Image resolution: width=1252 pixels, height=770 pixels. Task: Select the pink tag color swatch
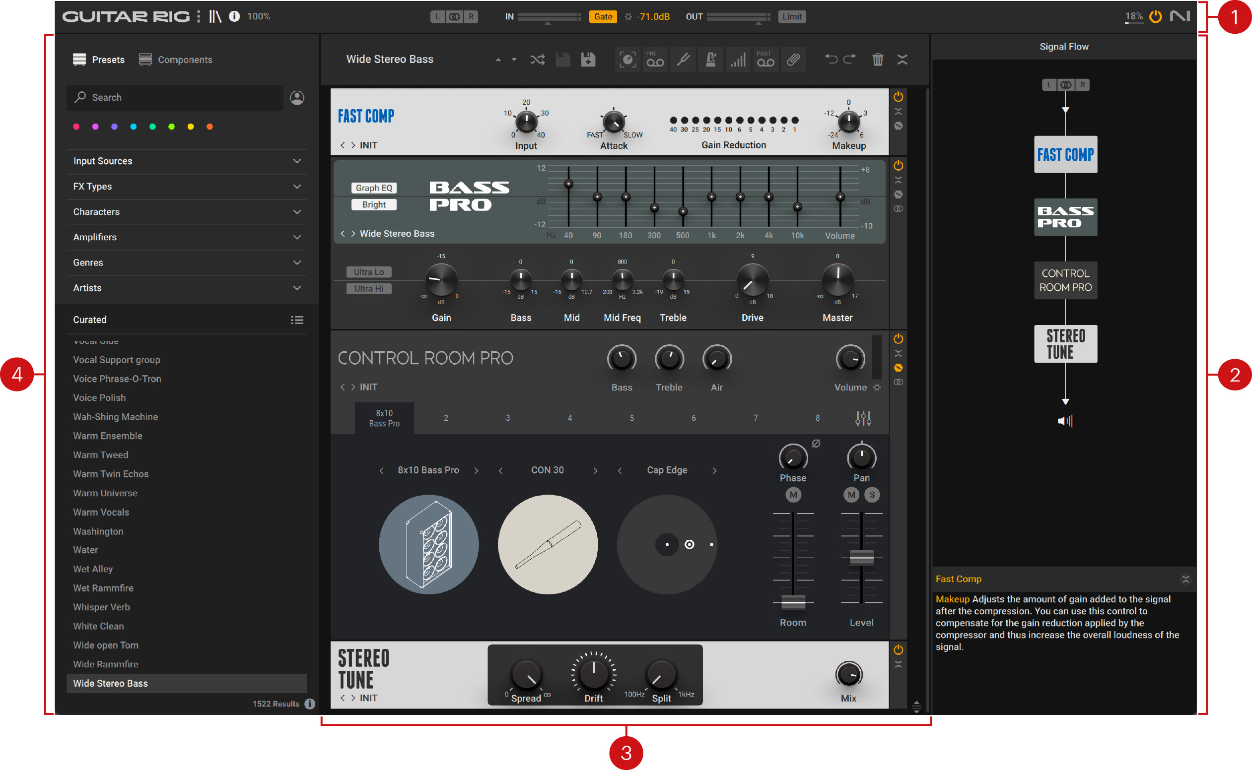point(76,127)
